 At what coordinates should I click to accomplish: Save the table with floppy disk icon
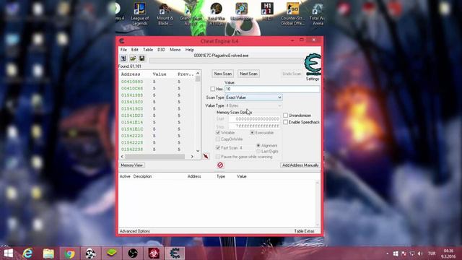click(142, 58)
